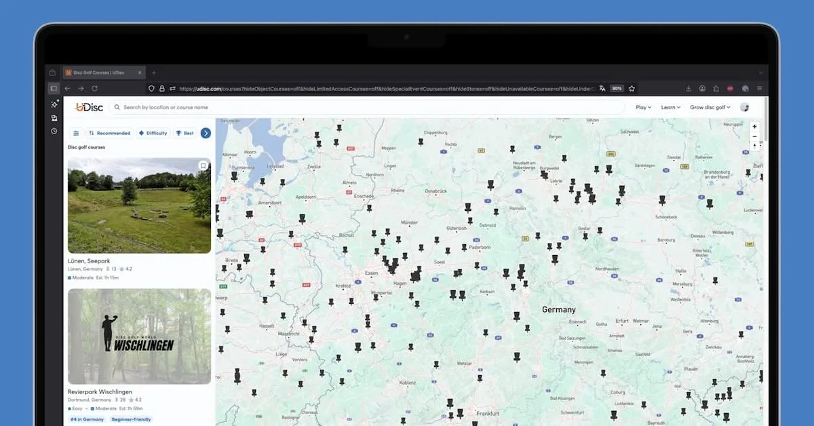The width and height of the screenshot is (814, 426).
Task: Show more filters with the blue arrow button
Action: pos(206,133)
